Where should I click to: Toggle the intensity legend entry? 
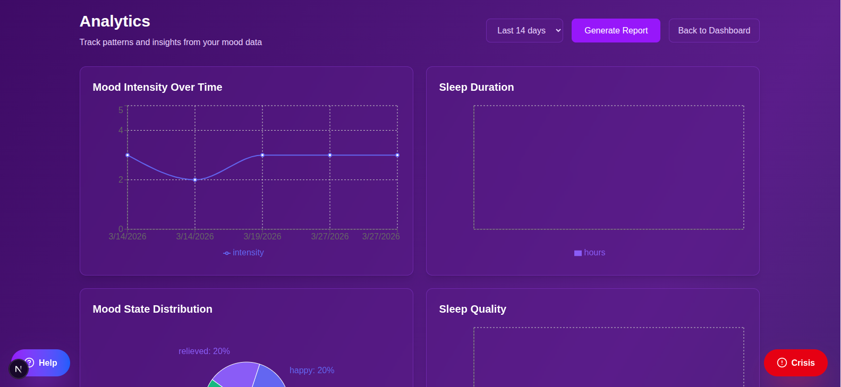coord(243,253)
